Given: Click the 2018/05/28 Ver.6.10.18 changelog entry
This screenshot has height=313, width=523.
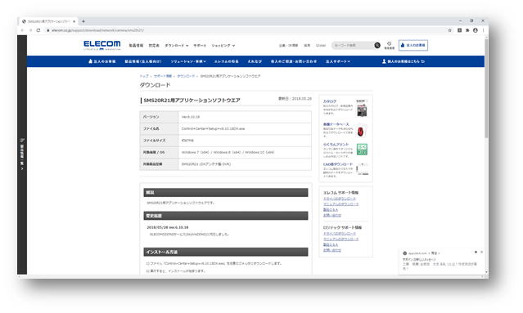Looking at the screenshot, I should tap(168, 227).
